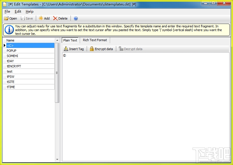
Task: Click the Insert Tag icon
Action: 66,49
